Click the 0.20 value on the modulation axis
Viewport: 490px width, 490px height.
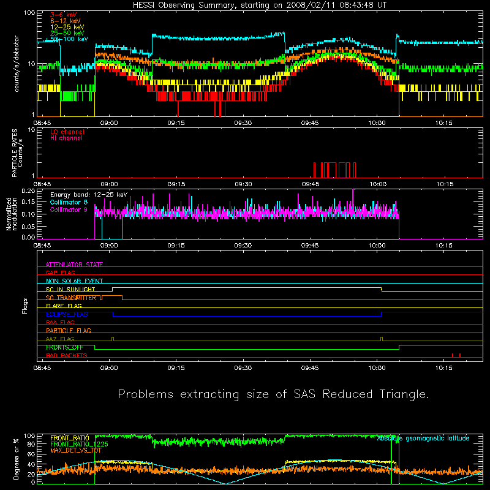pyautogui.click(x=28, y=191)
